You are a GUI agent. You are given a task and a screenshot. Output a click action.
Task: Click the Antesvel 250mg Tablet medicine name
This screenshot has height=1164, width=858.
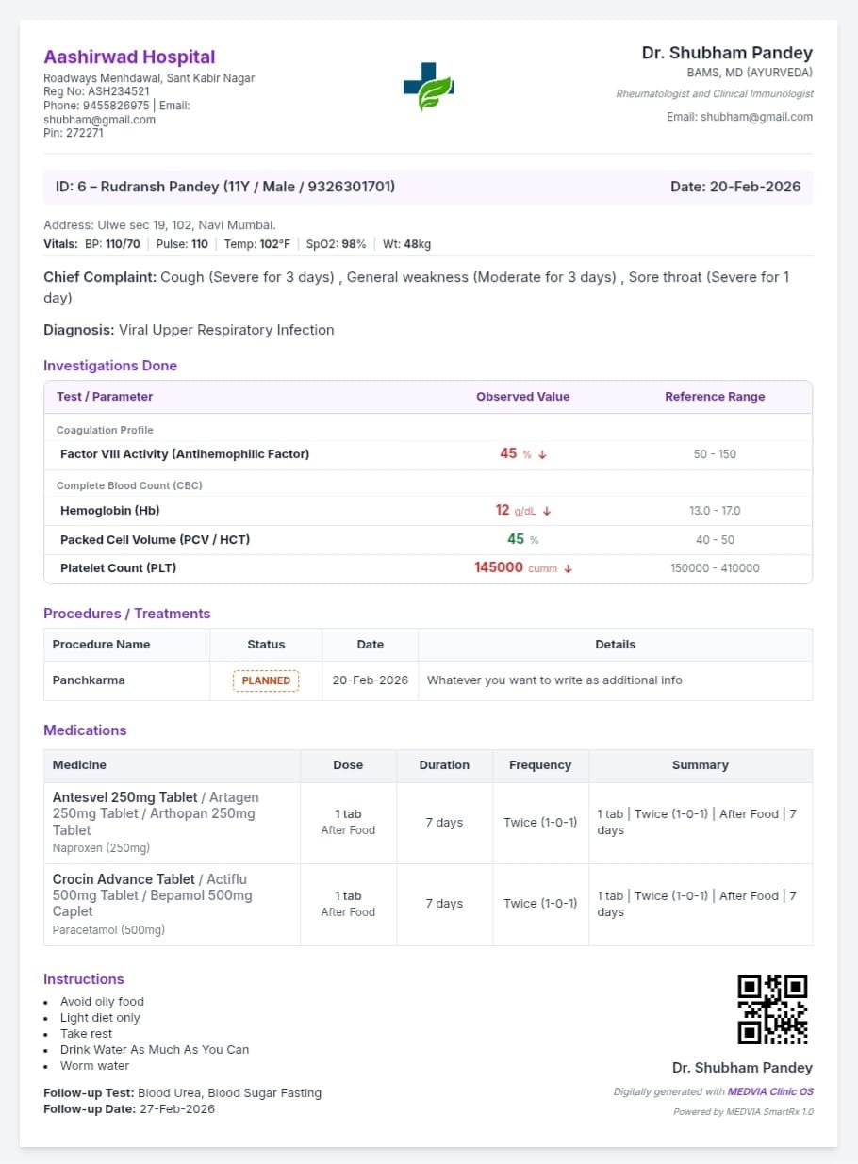(x=125, y=797)
